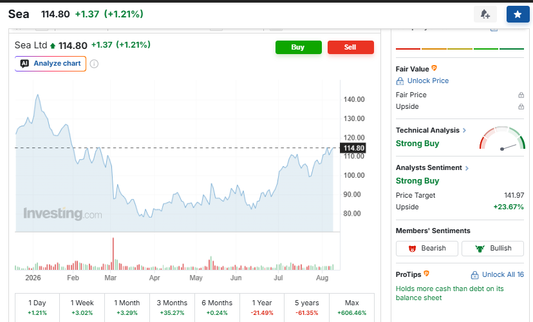Open the Unlock Price link
The height and width of the screenshot is (322, 533).
(x=427, y=81)
